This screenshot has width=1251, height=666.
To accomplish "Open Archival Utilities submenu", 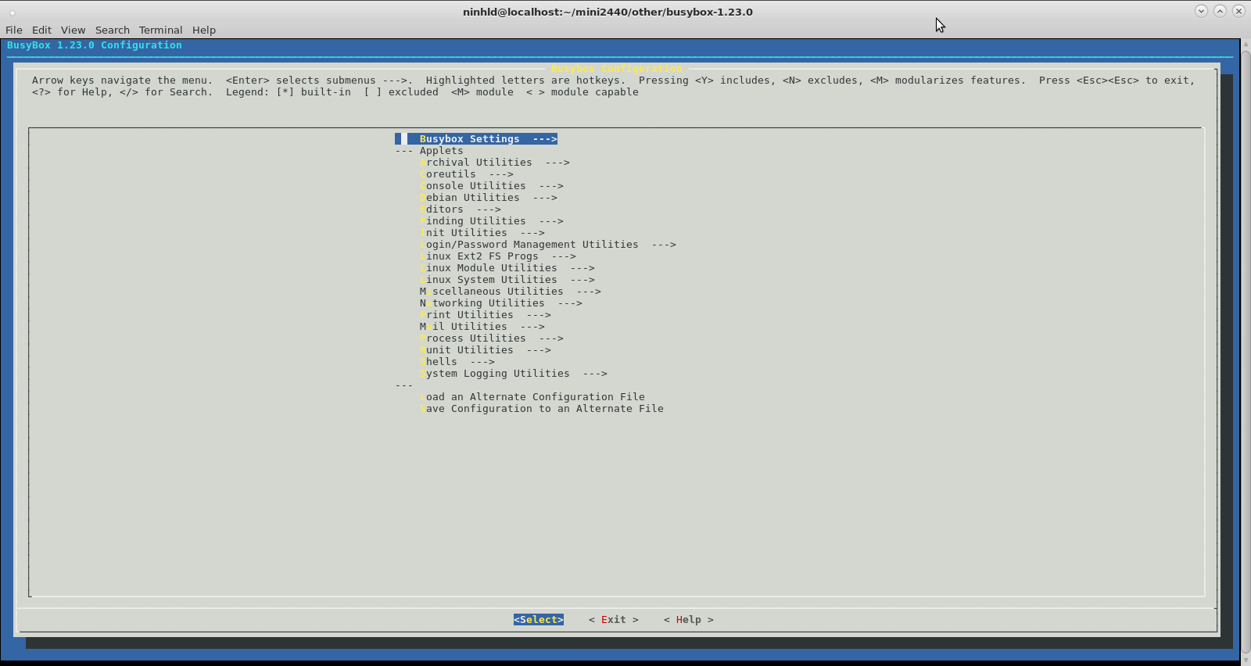I will point(495,163).
